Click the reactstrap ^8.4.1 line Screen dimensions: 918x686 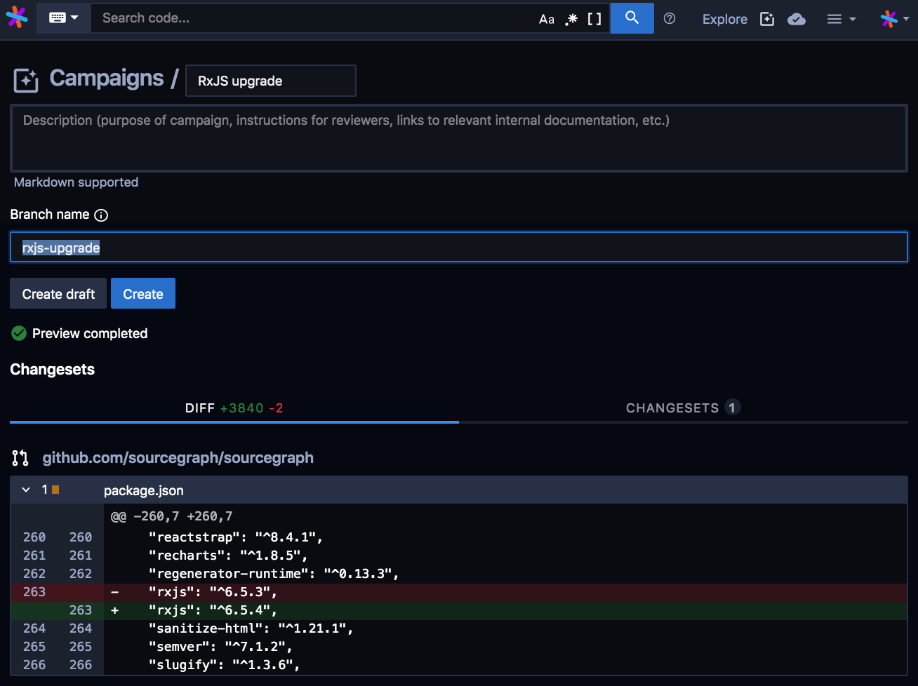(x=459, y=537)
